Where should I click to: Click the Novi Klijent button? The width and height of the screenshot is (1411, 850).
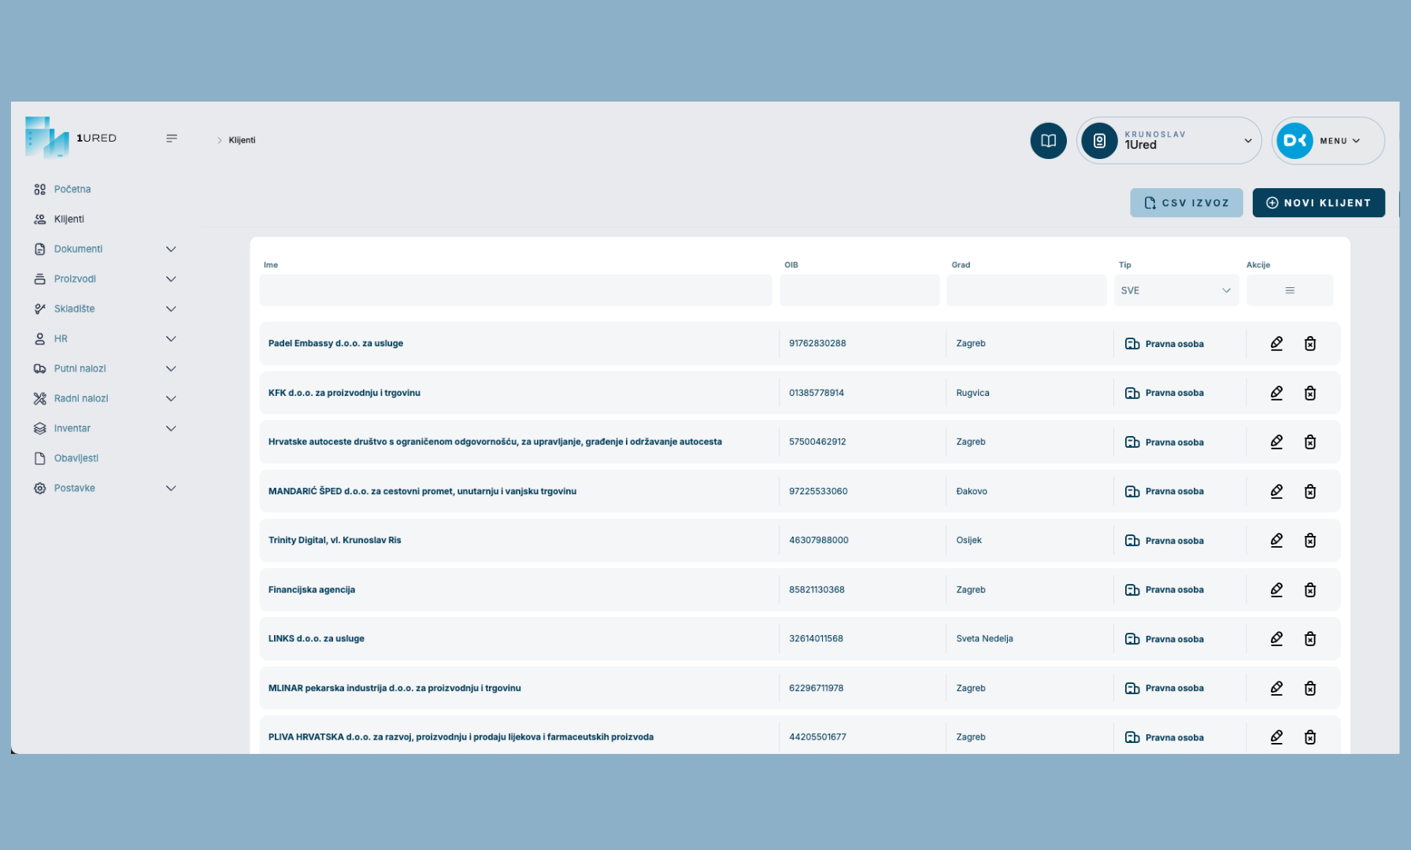[x=1318, y=203]
